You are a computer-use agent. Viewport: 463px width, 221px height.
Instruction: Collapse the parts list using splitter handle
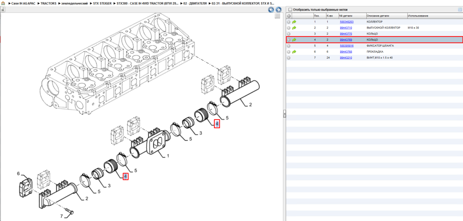click(284, 113)
